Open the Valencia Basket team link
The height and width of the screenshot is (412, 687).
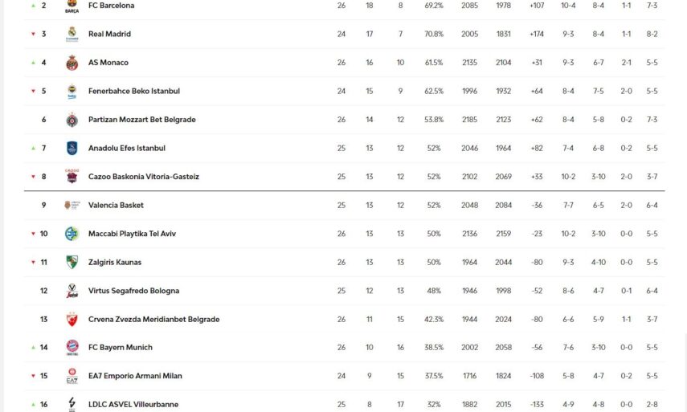[x=116, y=206]
